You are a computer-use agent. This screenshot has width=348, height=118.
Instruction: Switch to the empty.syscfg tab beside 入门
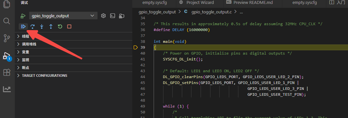coord(305,3)
